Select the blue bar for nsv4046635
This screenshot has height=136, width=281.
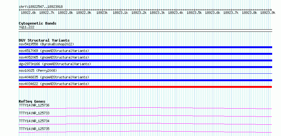point(145,80)
